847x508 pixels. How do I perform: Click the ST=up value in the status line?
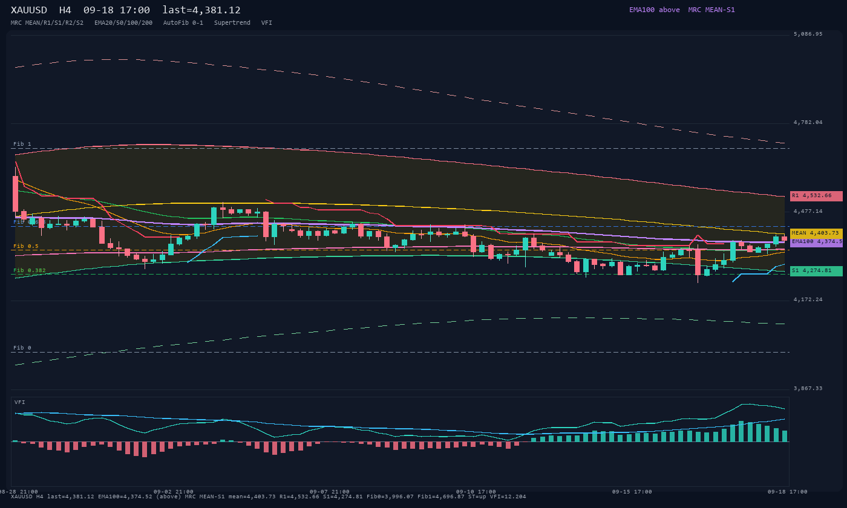pyautogui.click(x=475, y=497)
